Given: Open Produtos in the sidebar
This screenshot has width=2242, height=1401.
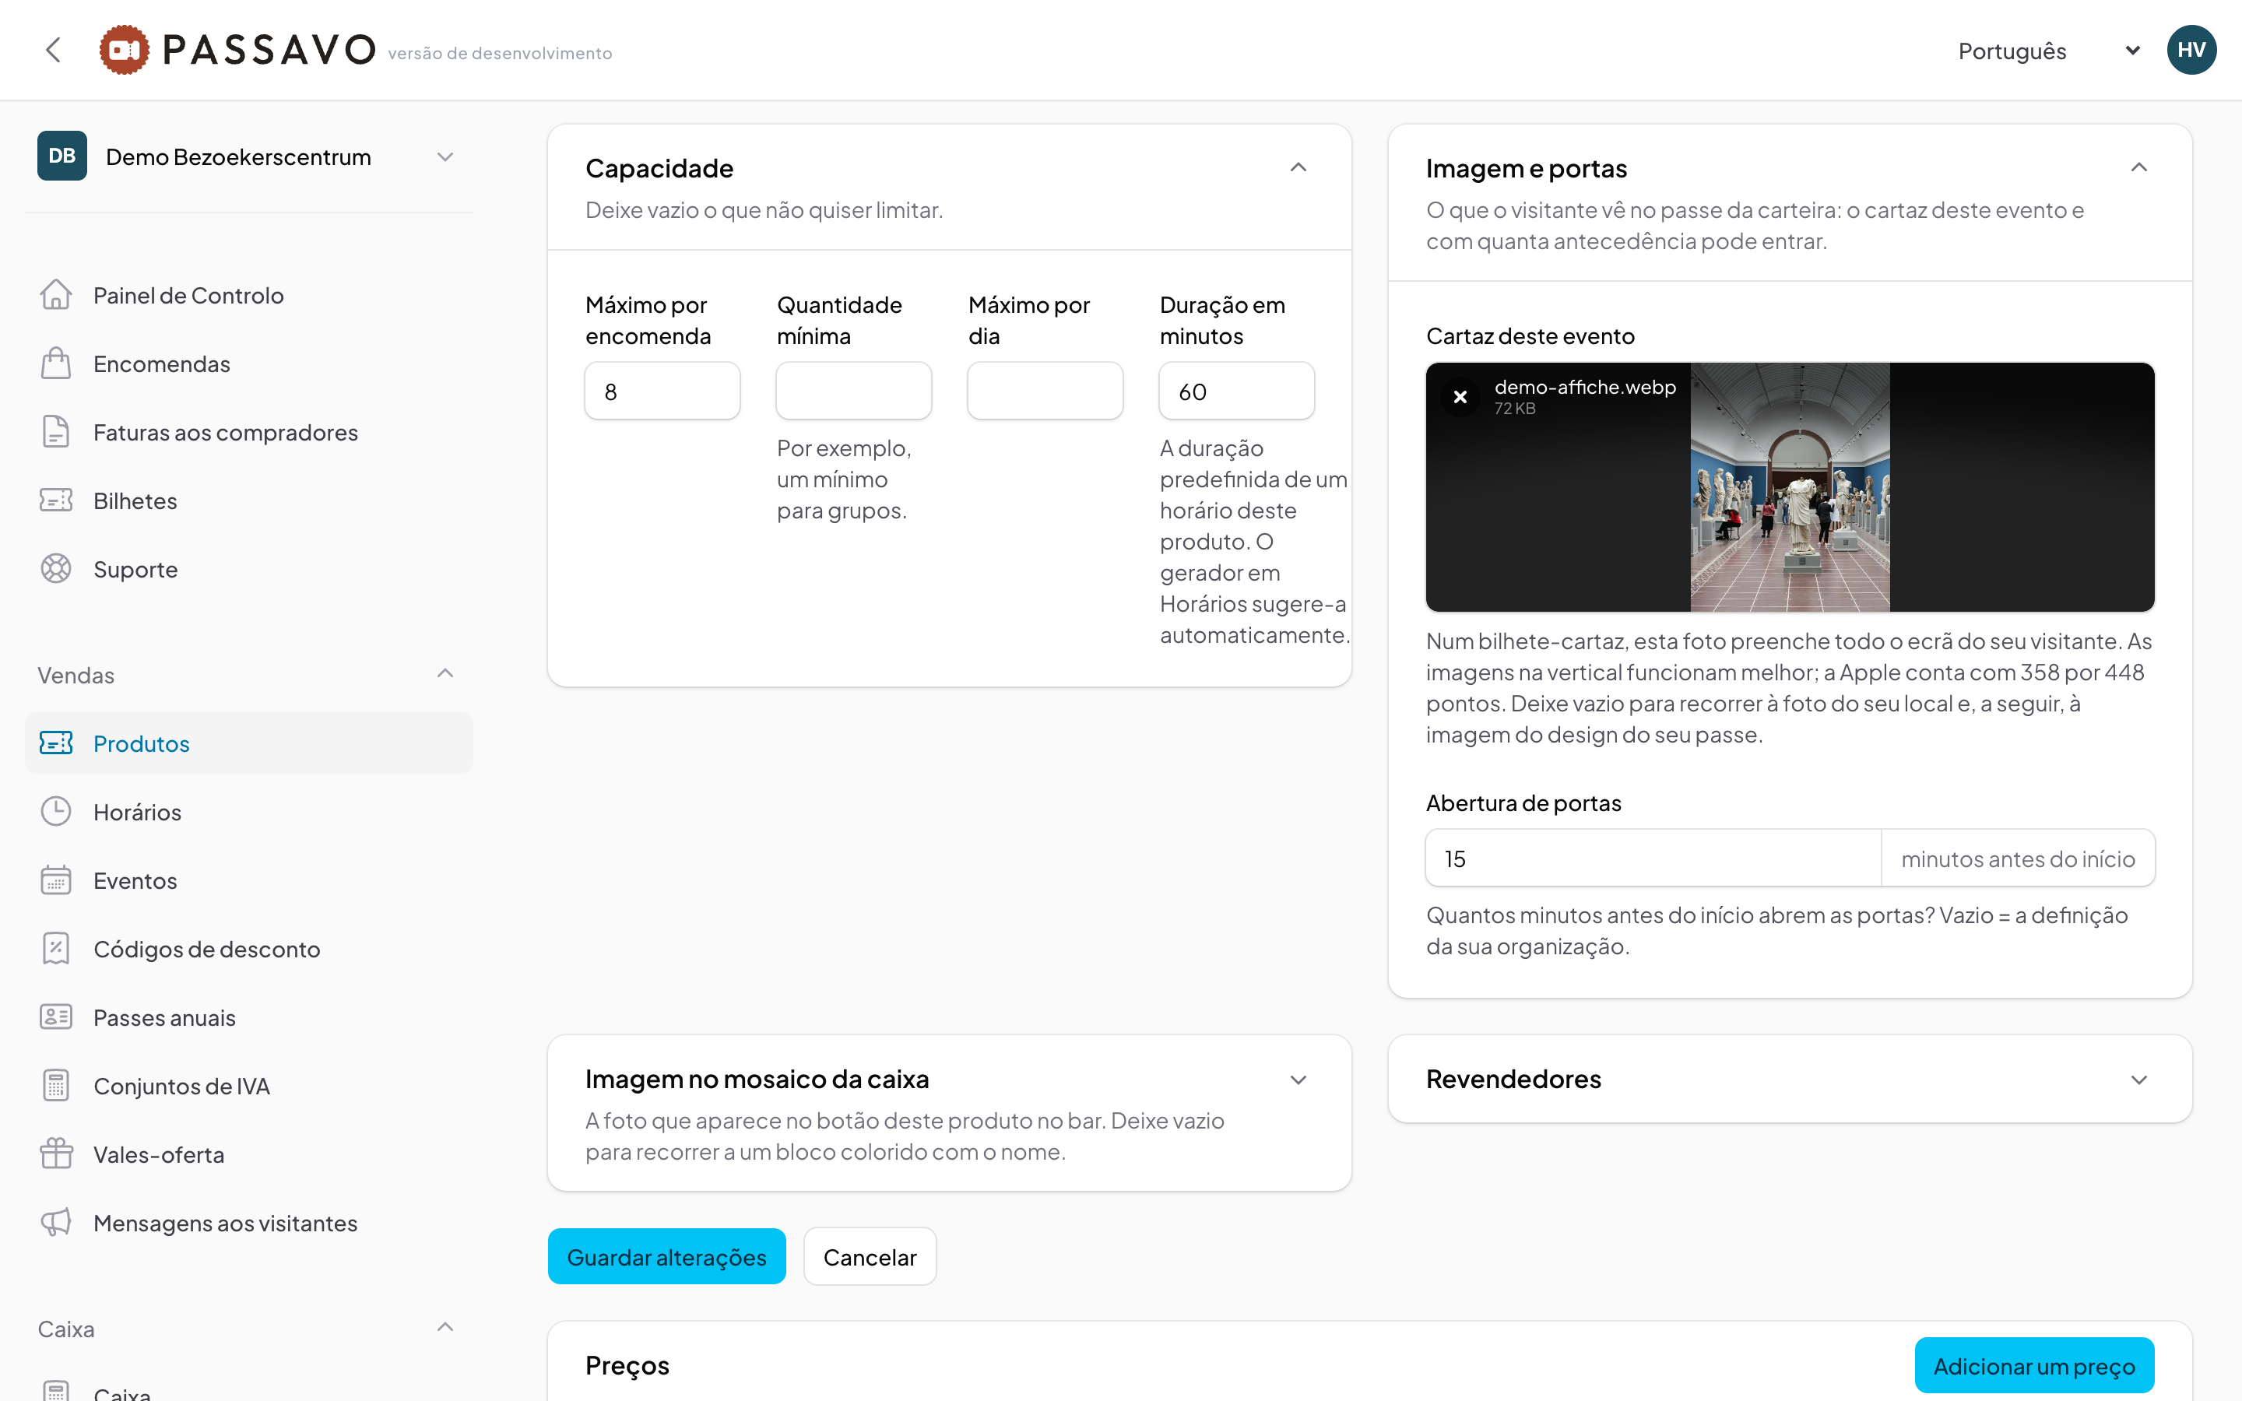Looking at the screenshot, I should (248, 743).
